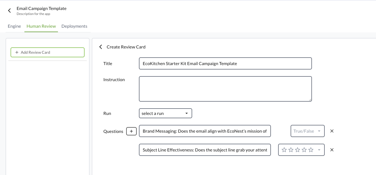Click the Title field containing EcoKitchen Starter Kit
The image size is (376, 175).
click(x=225, y=63)
